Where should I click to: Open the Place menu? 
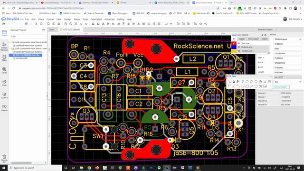(x=41, y=19)
